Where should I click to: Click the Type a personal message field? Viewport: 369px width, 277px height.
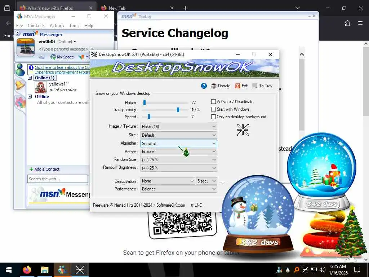[x=63, y=49]
